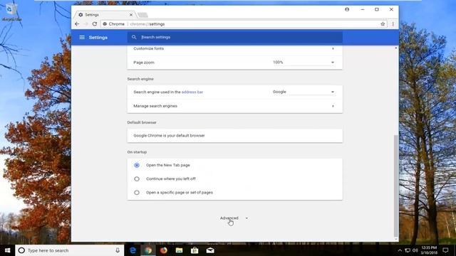Screen dimensions: 456x256
Task: Open the Chrome profile icon
Action: [x=347, y=9]
